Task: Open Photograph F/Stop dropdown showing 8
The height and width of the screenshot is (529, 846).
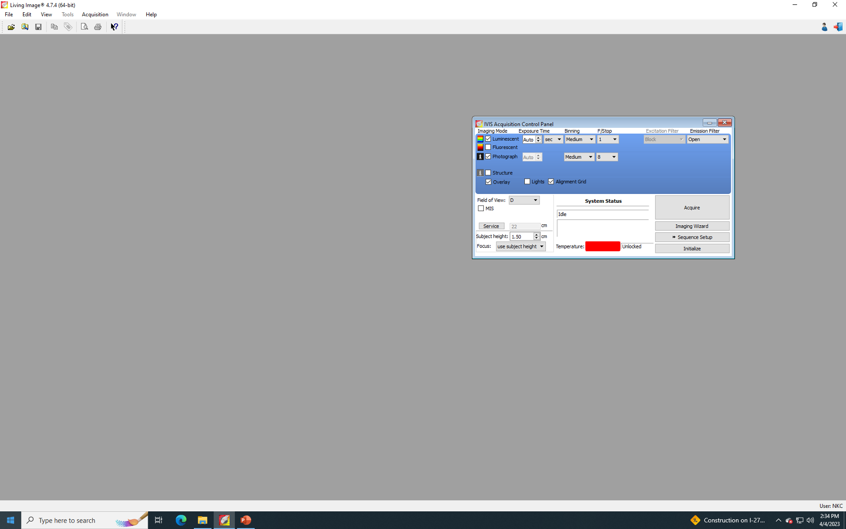Action: pos(607,157)
